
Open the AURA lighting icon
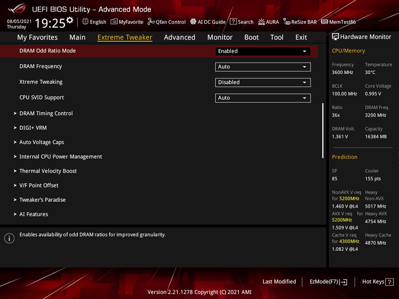(x=261, y=22)
